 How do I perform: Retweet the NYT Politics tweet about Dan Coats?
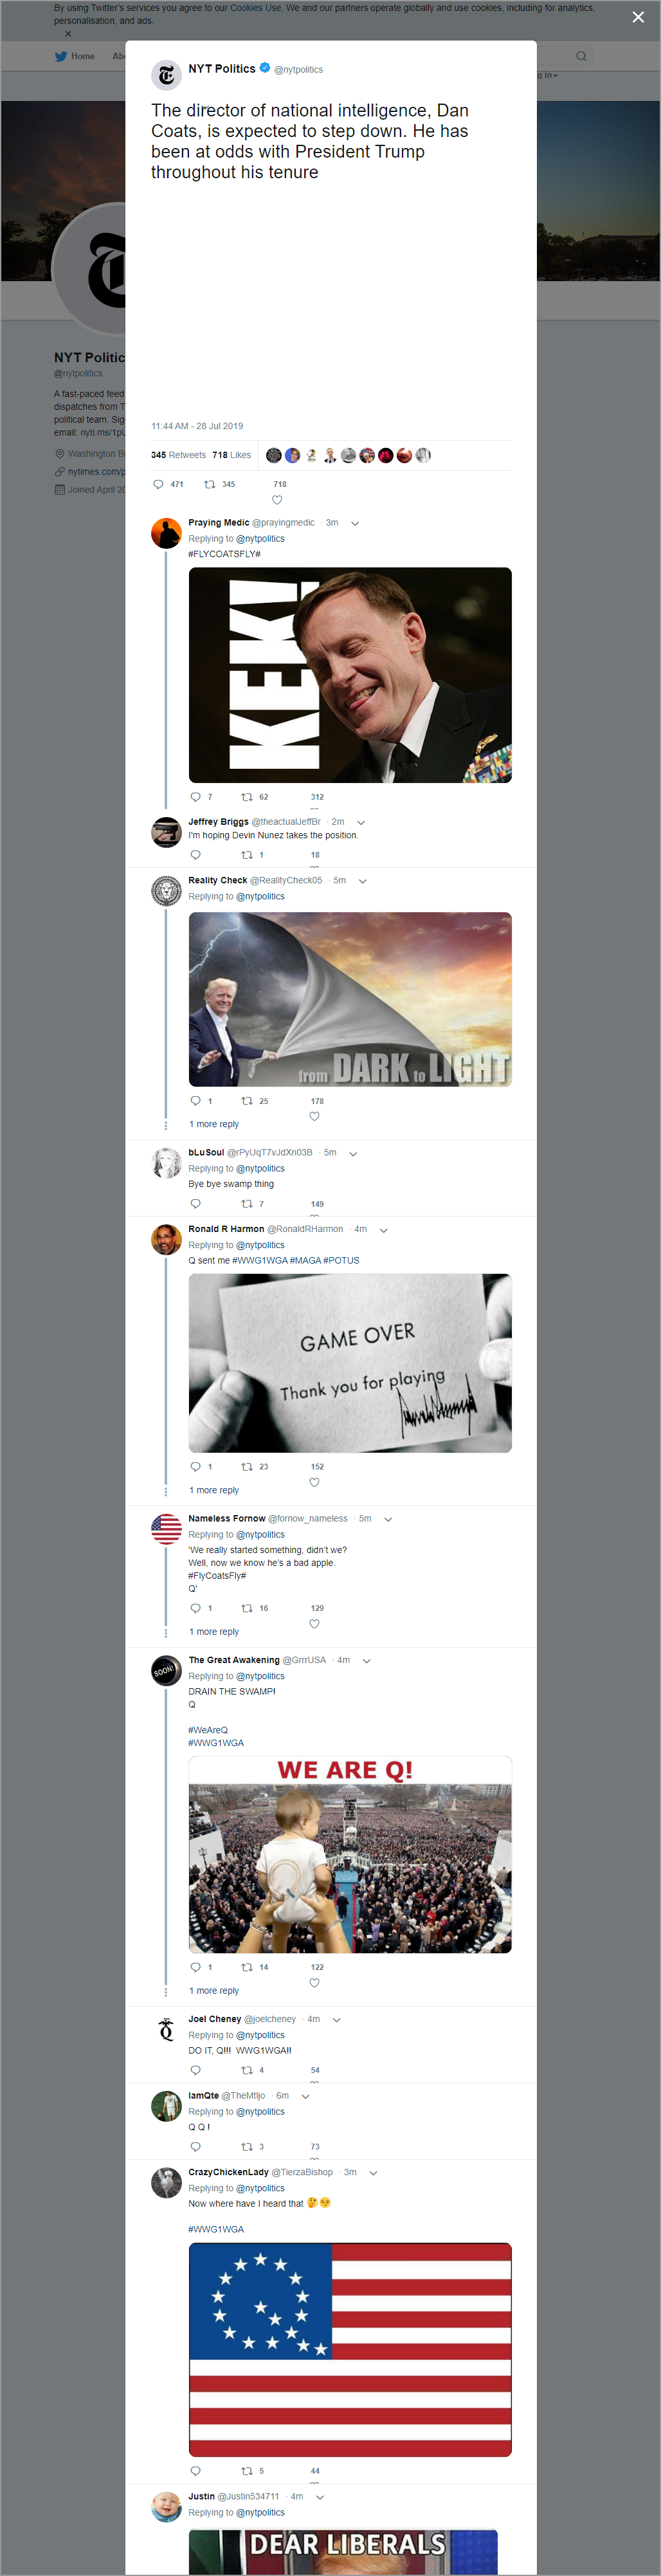(210, 484)
